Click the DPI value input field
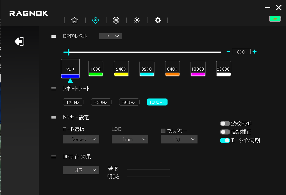 click(241, 52)
